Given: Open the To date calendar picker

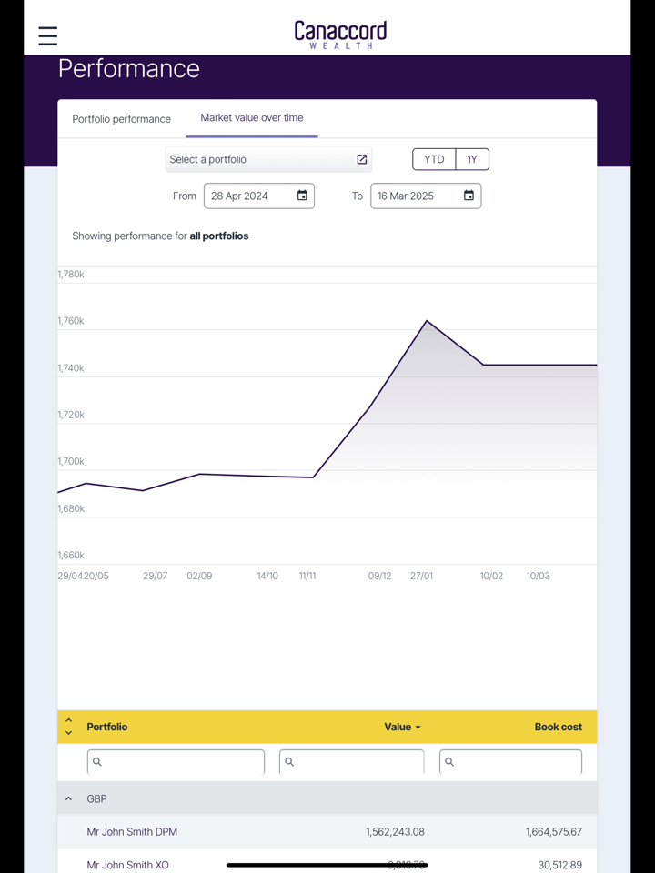Looking at the screenshot, I should tap(469, 196).
